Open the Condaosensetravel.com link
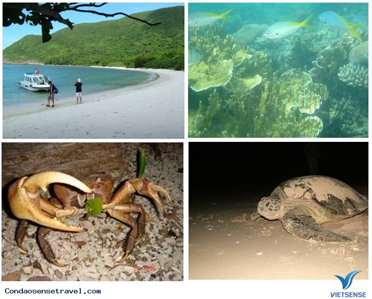Image resolution: width=372 pixels, height=299 pixels. coord(53,291)
